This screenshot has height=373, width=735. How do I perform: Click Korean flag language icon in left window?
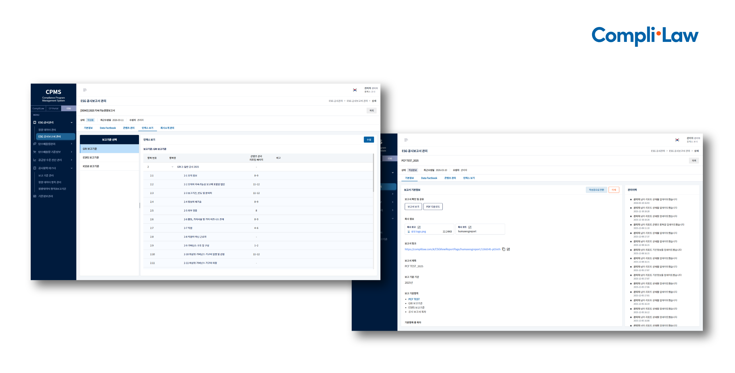[x=355, y=90]
